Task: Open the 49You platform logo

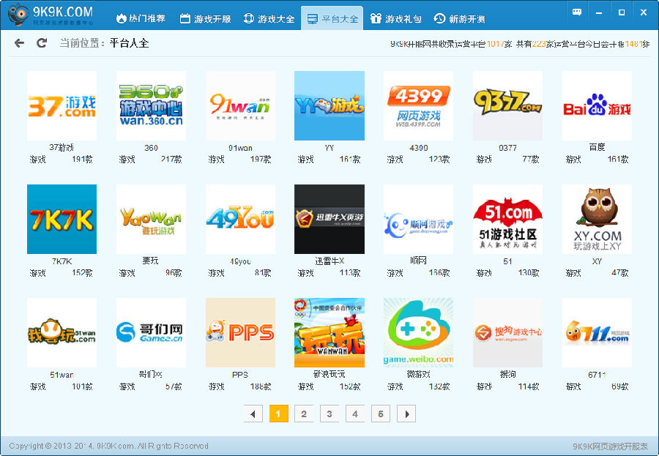Action: click(240, 219)
